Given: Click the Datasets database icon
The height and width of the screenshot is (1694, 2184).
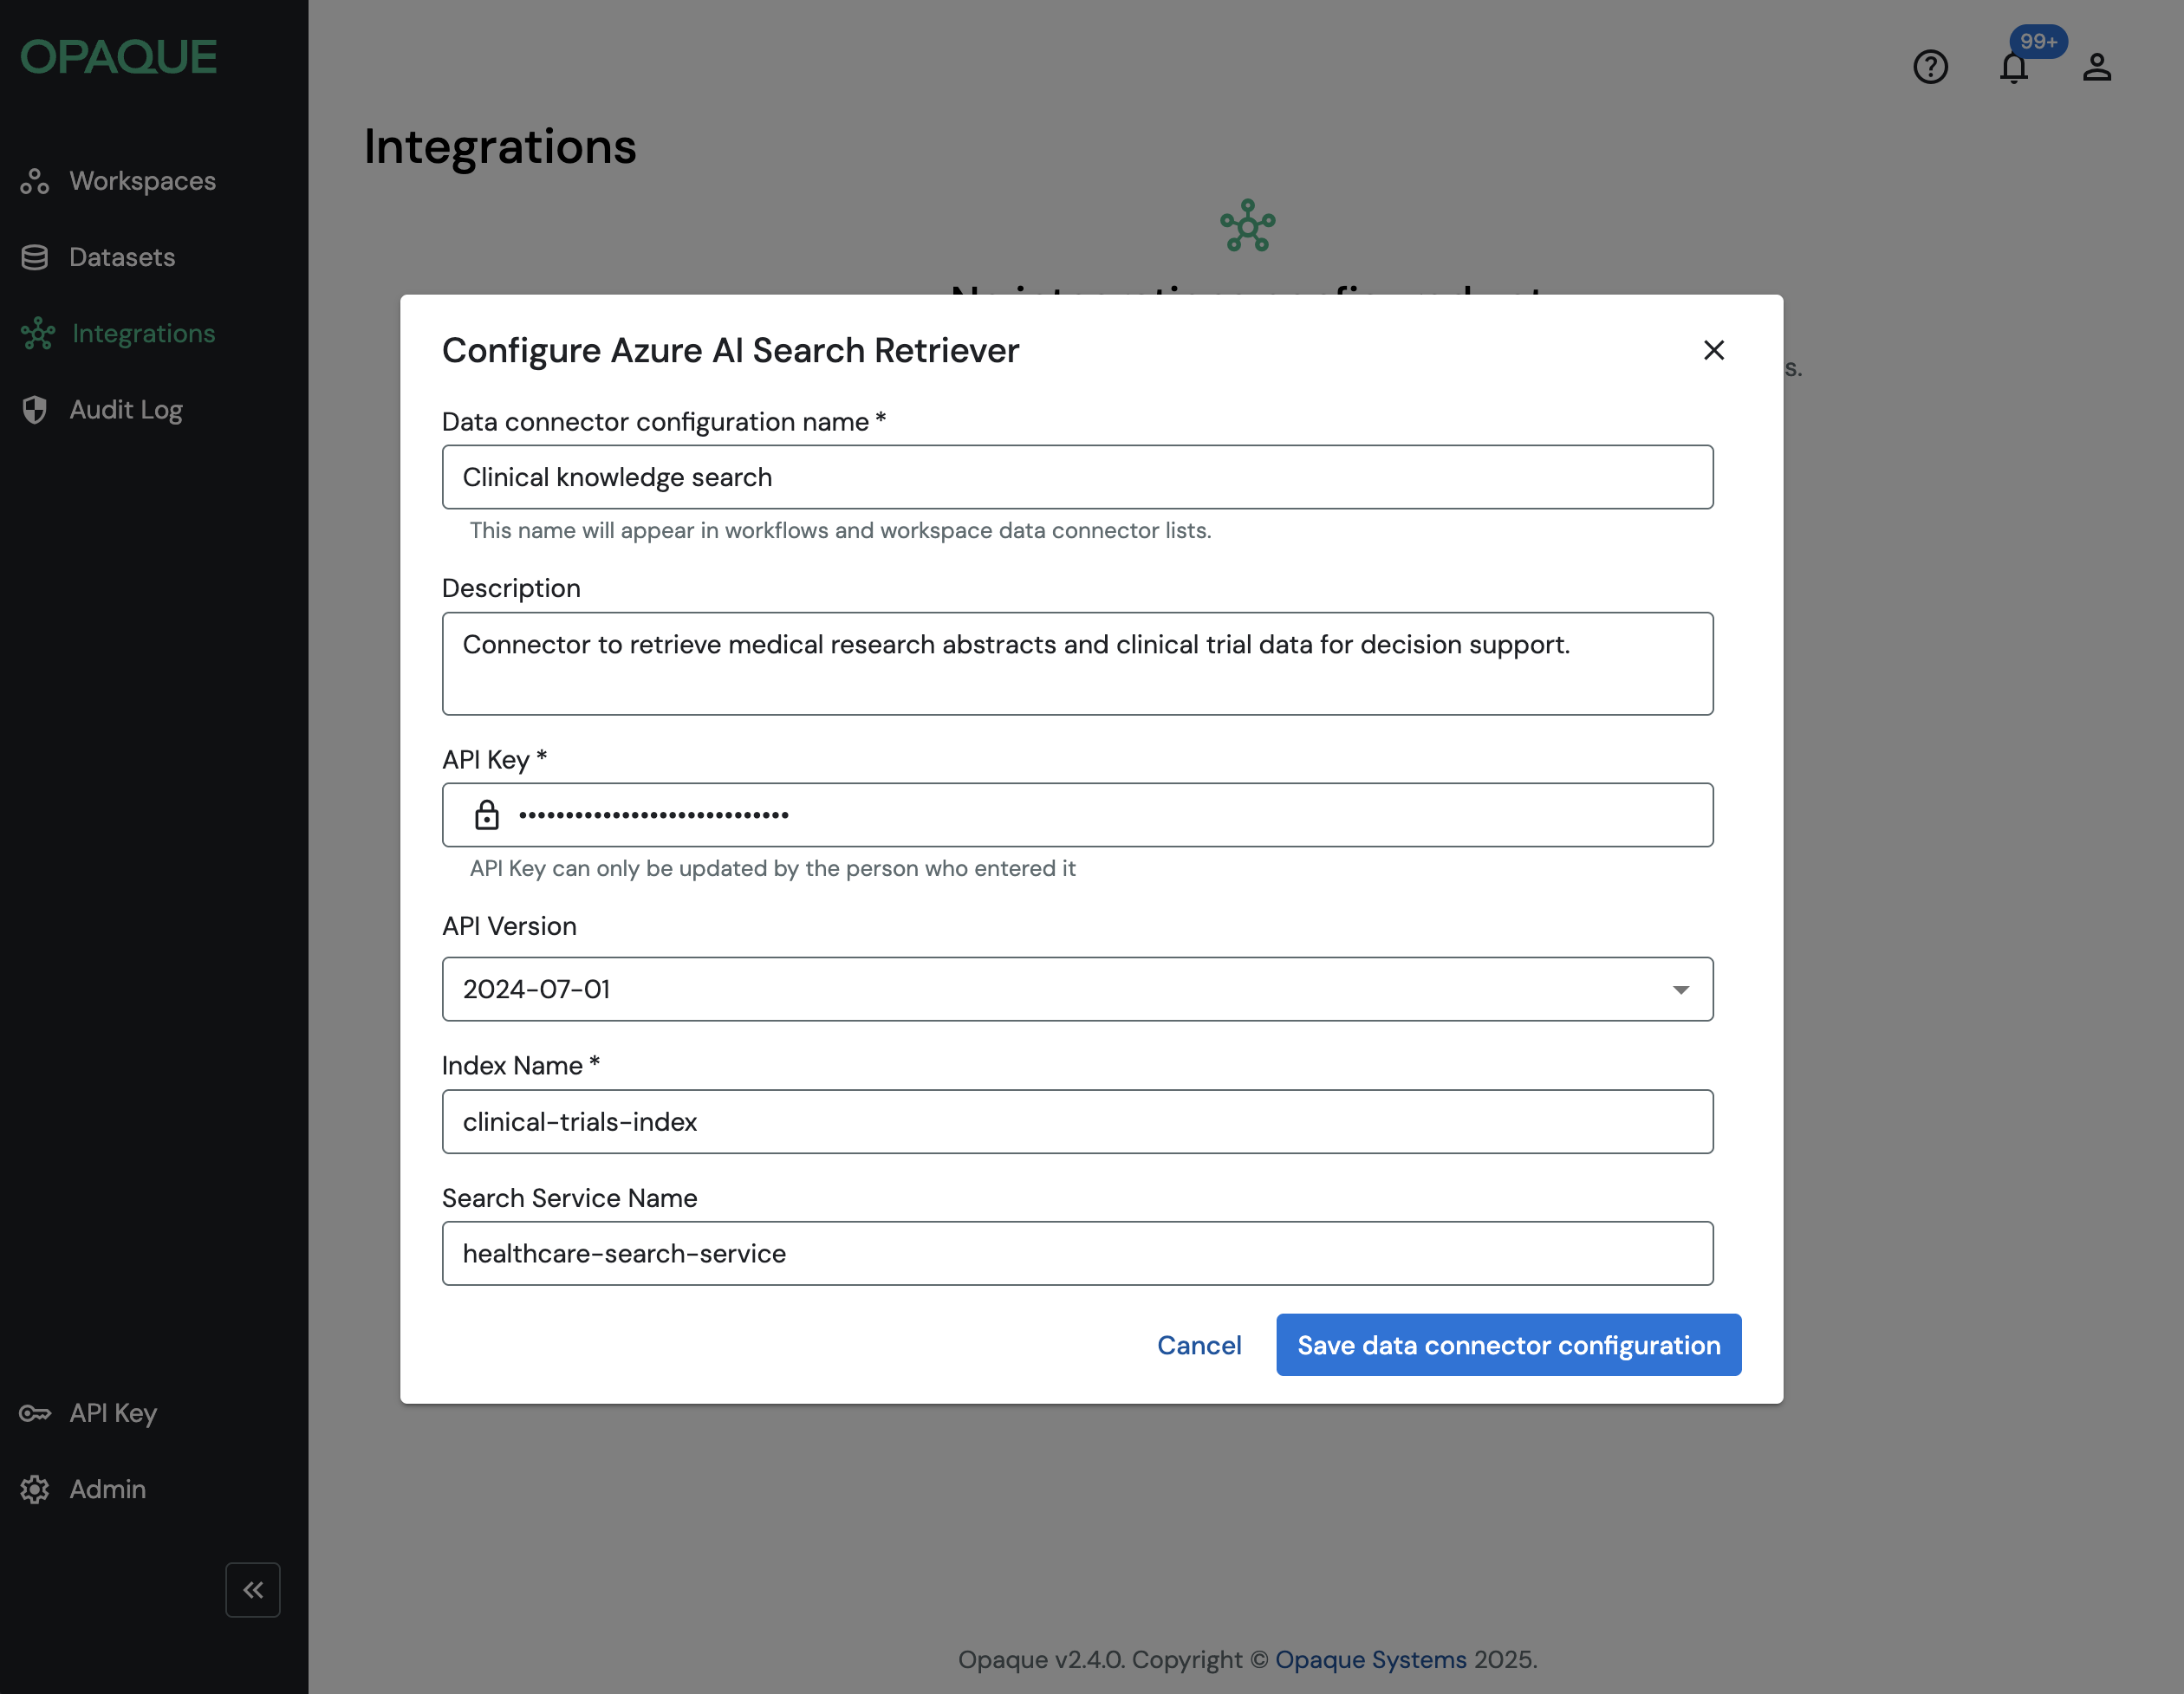Looking at the screenshot, I should point(35,257).
